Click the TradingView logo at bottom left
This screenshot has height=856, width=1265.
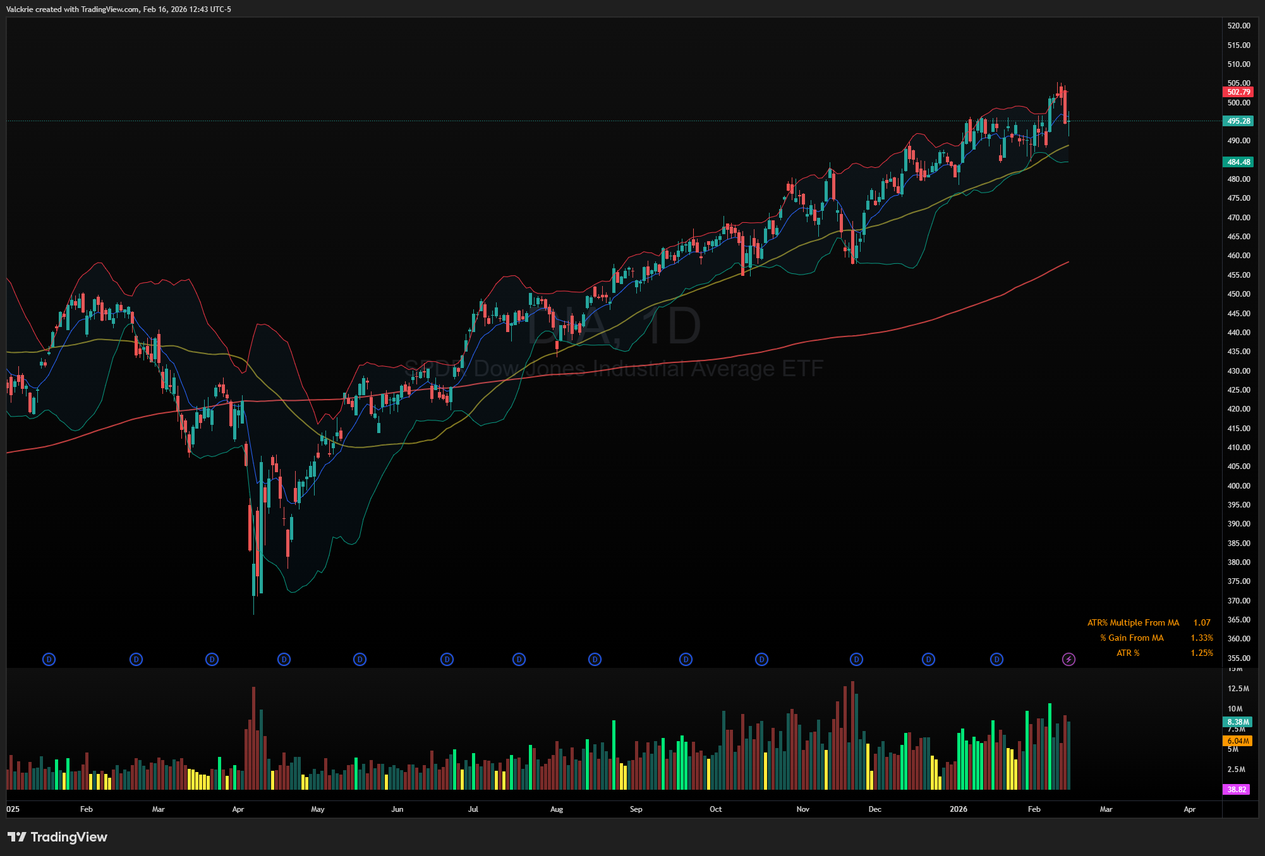pyautogui.click(x=57, y=837)
